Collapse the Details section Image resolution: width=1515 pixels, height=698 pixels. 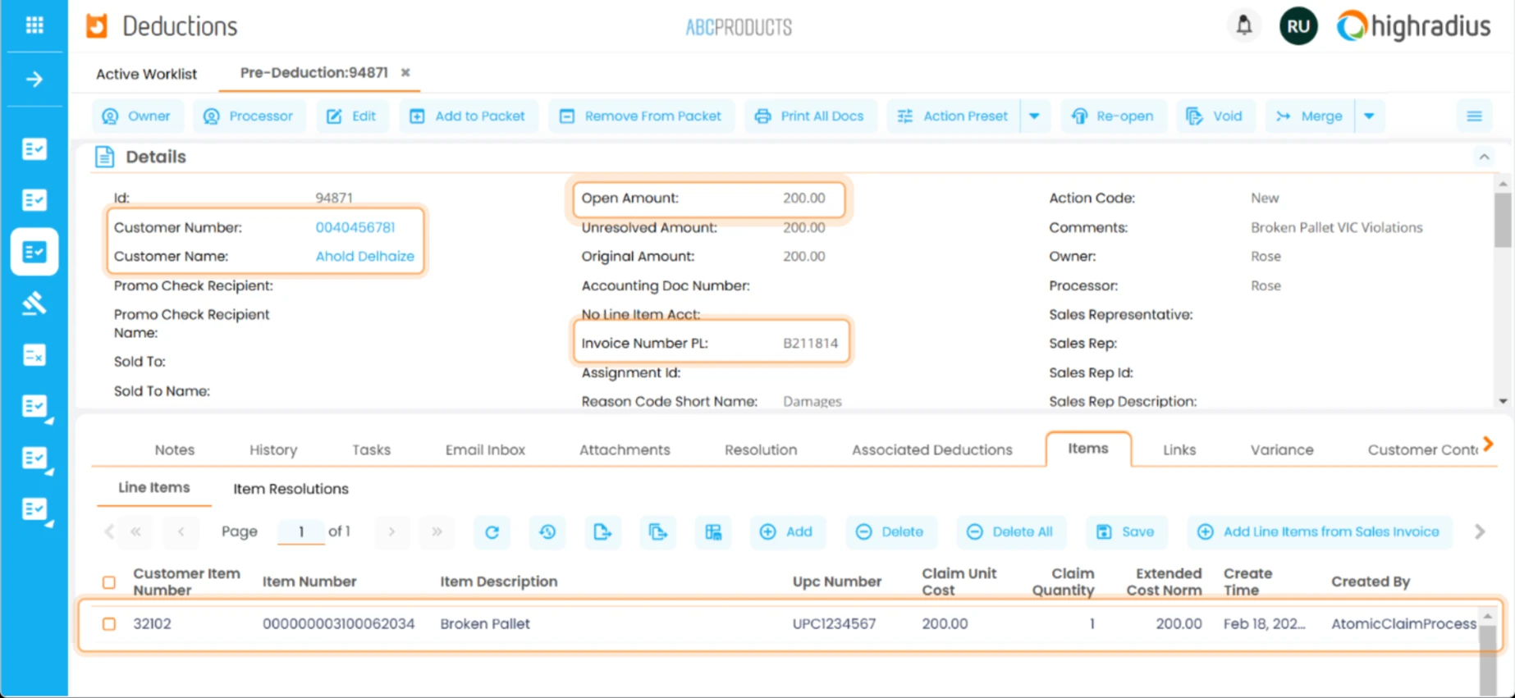pyautogui.click(x=1484, y=157)
